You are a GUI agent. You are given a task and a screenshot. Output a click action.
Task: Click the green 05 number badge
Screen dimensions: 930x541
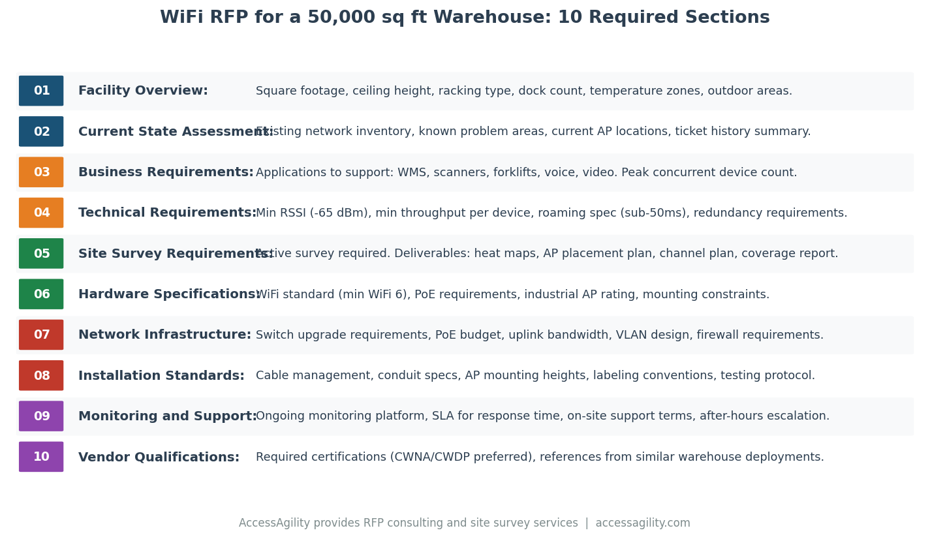pos(41,254)
